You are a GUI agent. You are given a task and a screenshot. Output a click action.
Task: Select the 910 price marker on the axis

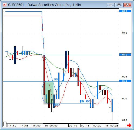click(125, 55)
